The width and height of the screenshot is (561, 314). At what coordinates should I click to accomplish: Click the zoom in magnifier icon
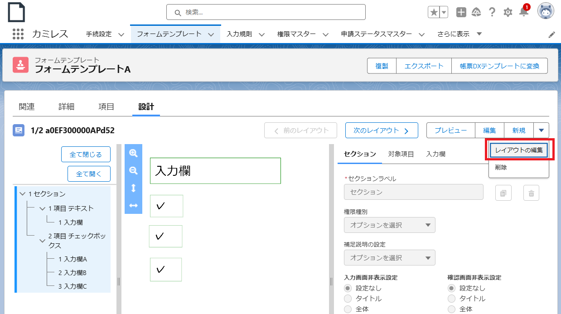[133, 153]
